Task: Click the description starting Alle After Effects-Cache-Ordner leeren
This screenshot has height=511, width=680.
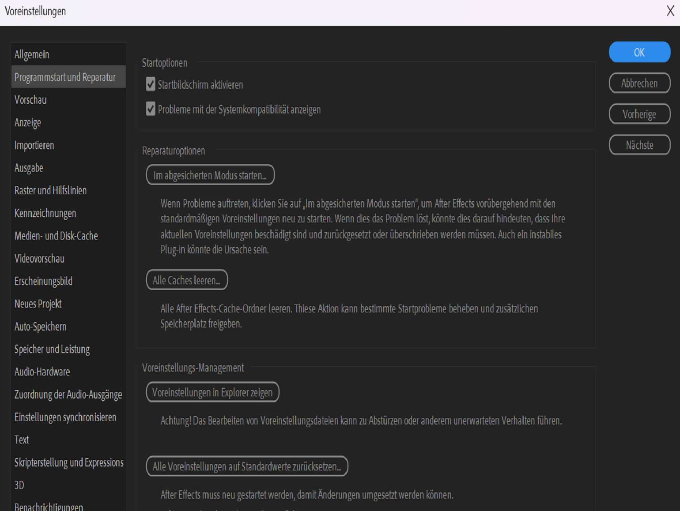Action: 349,316
